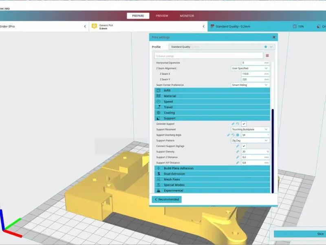
Task: Open the MONITOR stage tab
Action: coord(187,16)
